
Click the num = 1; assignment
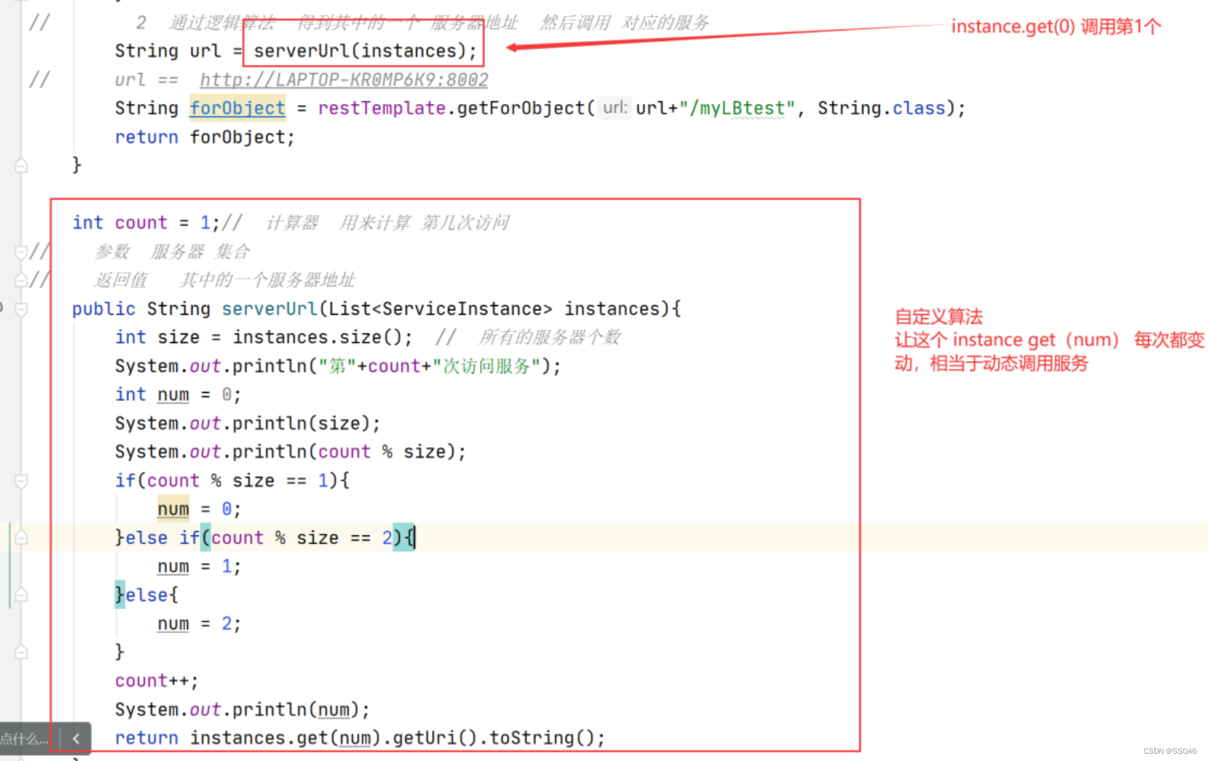[x=199, y=566]
